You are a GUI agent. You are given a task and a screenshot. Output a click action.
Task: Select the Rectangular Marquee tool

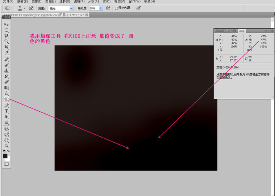[6, 30]
